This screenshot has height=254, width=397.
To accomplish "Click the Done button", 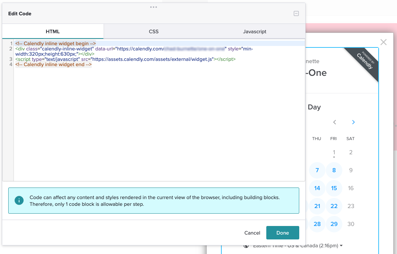I will [x=282, y=233].
